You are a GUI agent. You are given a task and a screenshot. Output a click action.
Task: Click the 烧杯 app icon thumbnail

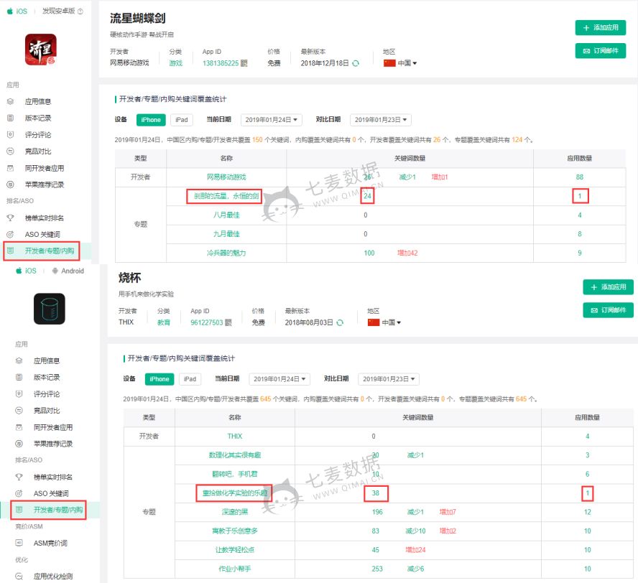[x=50, y=309]
